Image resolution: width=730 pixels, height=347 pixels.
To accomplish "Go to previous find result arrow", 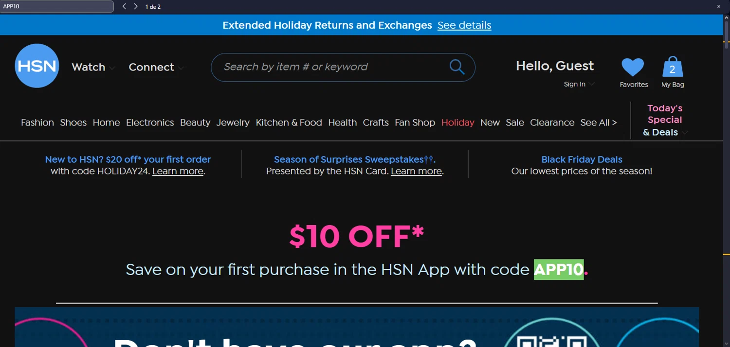I will [x=124, y=7].
